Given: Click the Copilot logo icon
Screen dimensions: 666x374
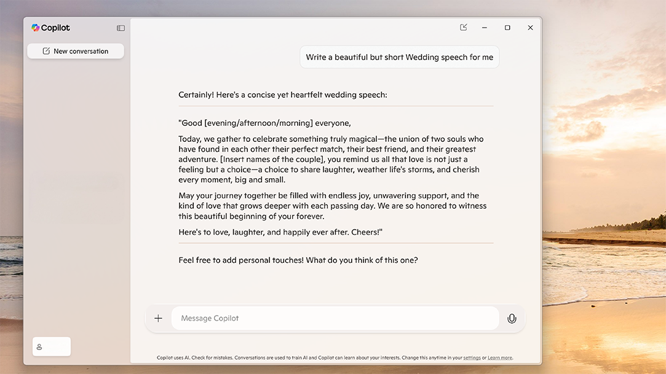Looking at the screenshot, I should (36, 28).
